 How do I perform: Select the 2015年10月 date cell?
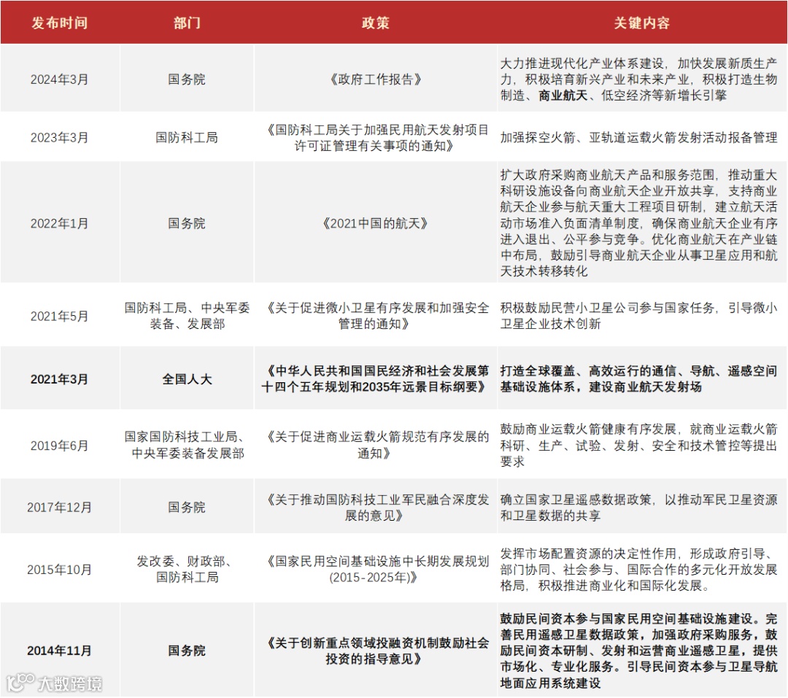[x=59, y=570]
